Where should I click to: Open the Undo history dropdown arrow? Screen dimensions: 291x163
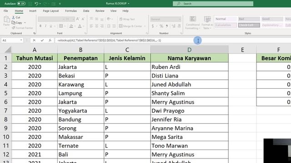40,4
